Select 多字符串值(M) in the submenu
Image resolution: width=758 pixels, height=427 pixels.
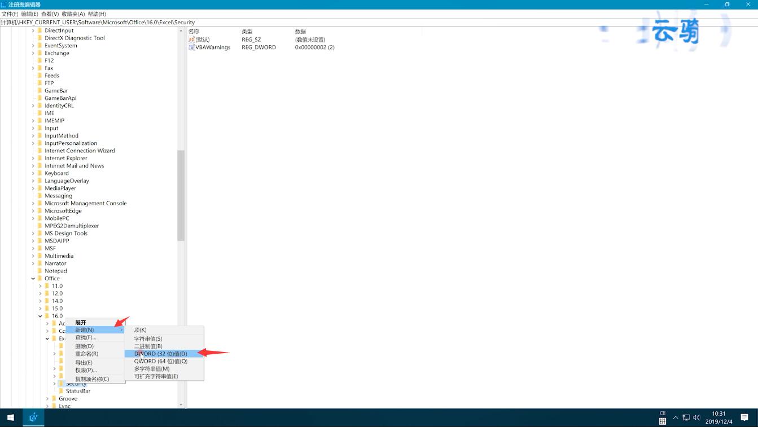coord(164,368)
